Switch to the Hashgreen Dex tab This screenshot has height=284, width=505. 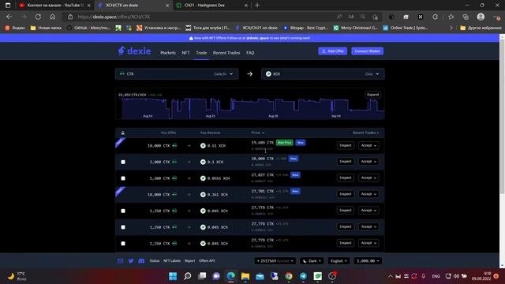211,6
